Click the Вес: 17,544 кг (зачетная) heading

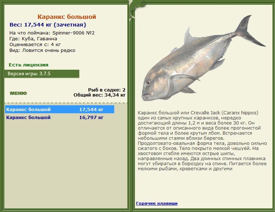(48, 25)
